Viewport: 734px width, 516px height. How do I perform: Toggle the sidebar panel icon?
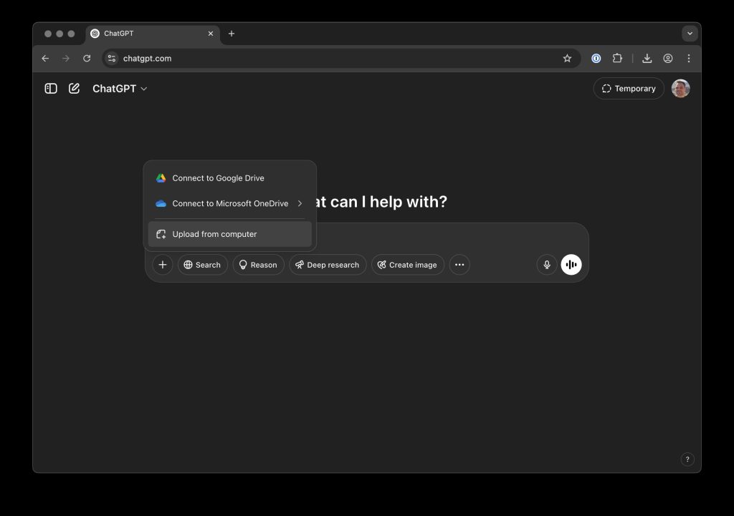coord(51,88)
